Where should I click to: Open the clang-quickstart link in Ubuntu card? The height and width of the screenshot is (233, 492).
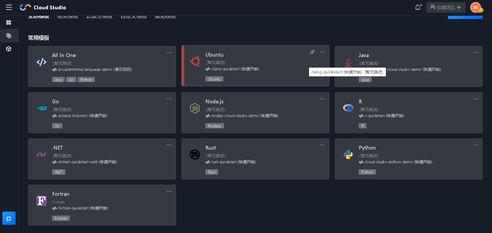coord(232,69)
